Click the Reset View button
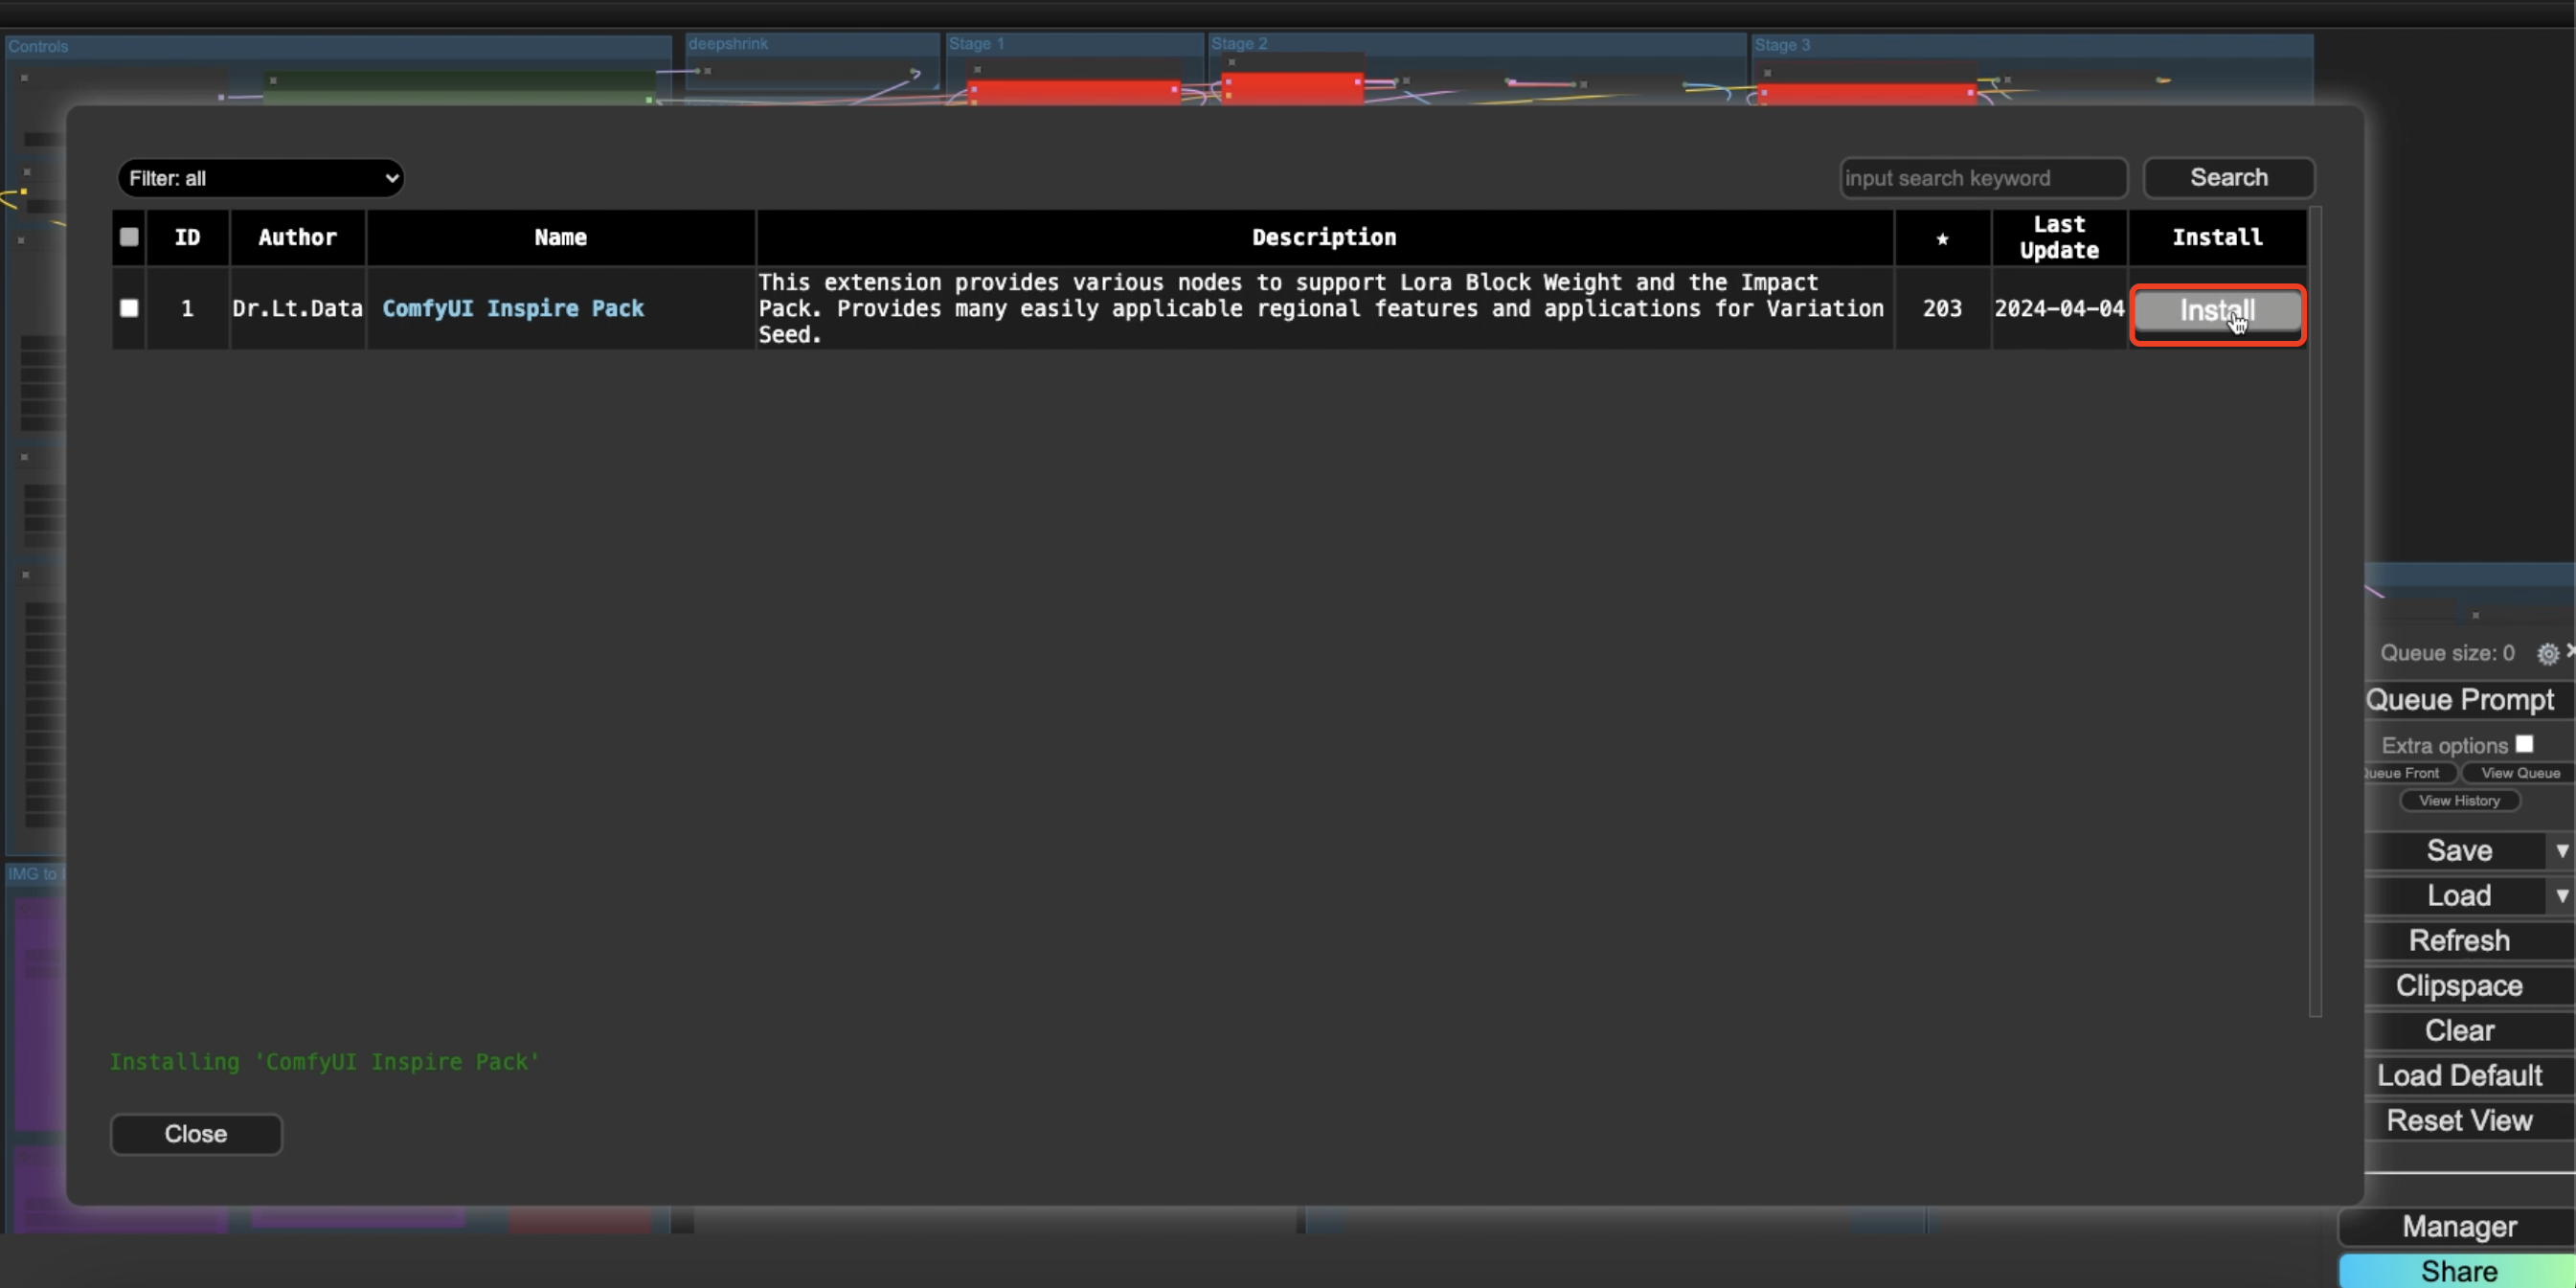This screenshot has width=2576, height=1288. pyautogui.click(x=2457, y=1120)
